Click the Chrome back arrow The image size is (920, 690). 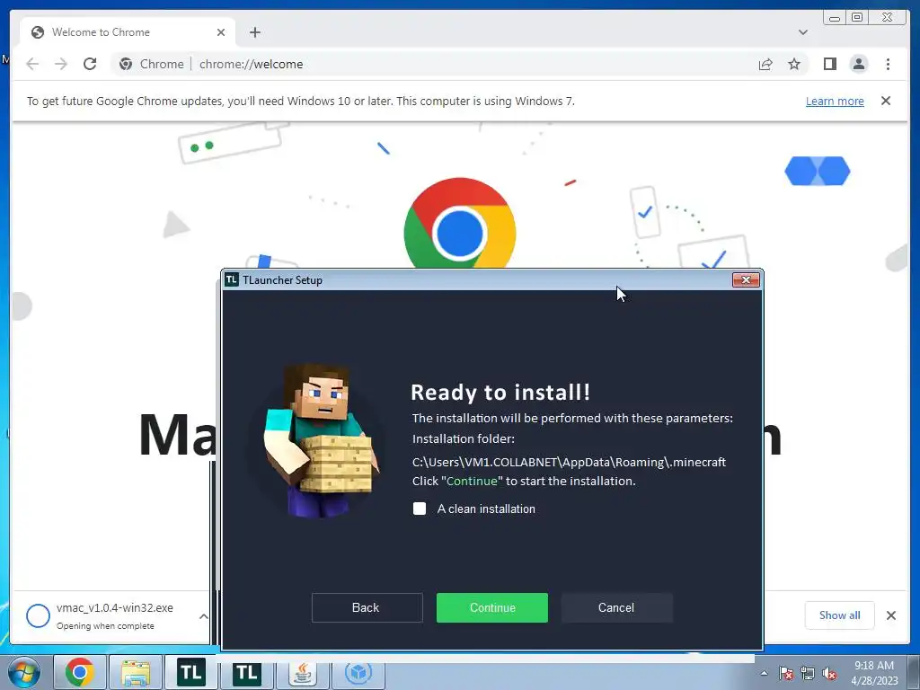(x=32, y=64)
